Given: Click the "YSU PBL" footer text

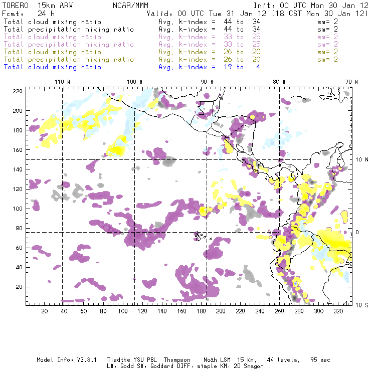Looking at the screenshot, I should point(145,360).
